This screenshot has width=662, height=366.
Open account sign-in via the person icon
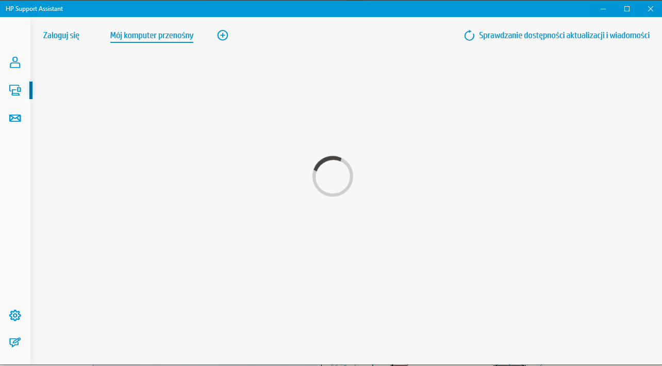(15, 62)
